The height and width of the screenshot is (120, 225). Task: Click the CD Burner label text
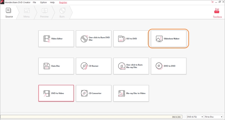point(94,66)
